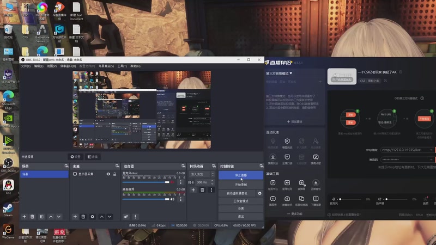Delete the scene transition with trash icon
436x245 pixels.
click(202, 190)
